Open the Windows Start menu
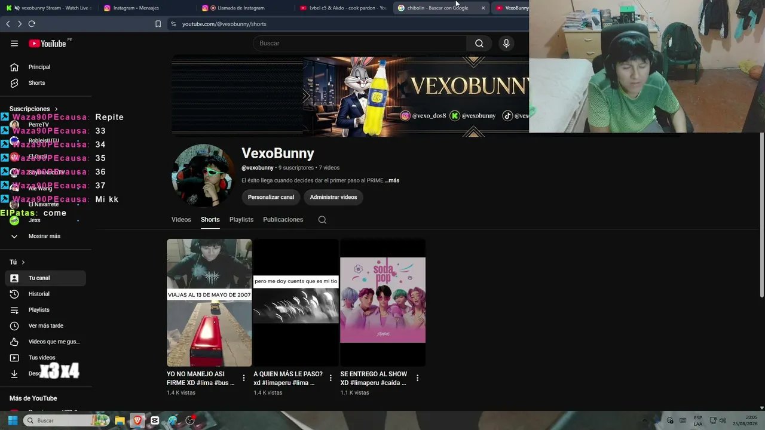The image size is (765, 430). [13, 420]
